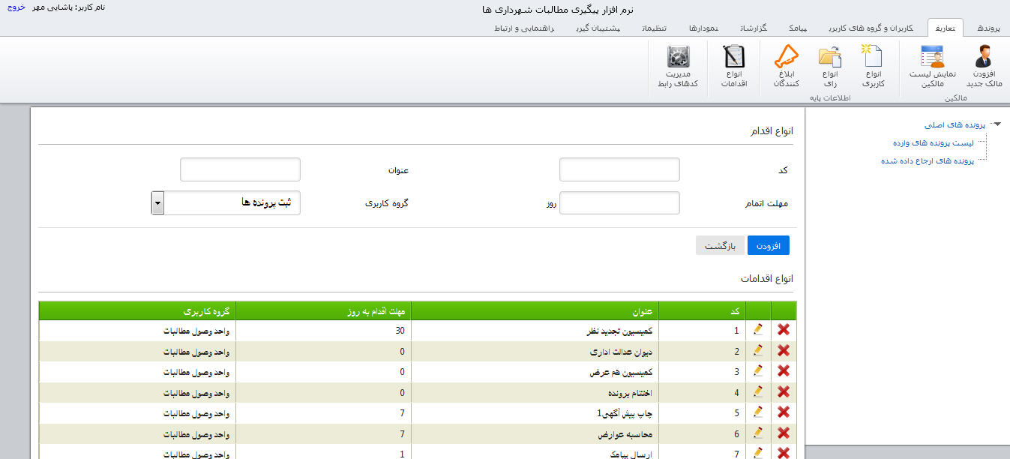
Task: Click the خروج logout link
Action: tap(16, 7)
